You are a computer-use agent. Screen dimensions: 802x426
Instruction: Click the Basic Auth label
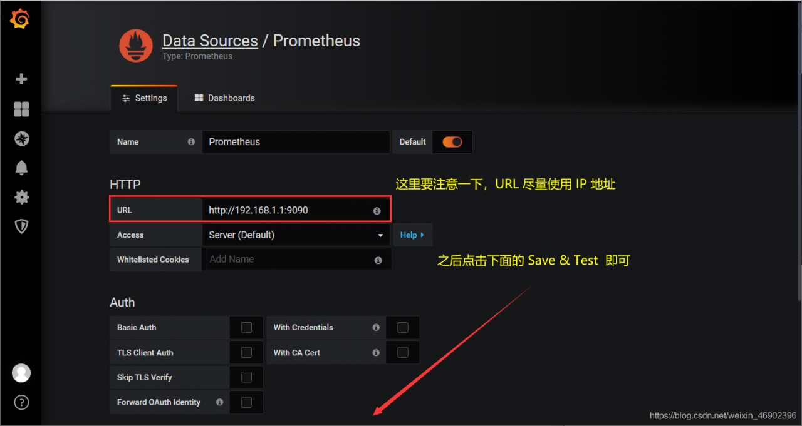137,327
